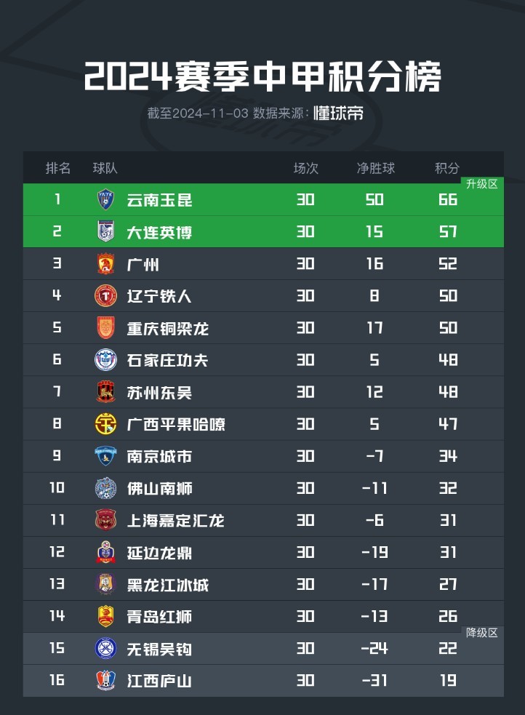Click the Suzhou Dongwu (苏州东吴) team crest
The image size is (525, 715).
tap(106, 392)
